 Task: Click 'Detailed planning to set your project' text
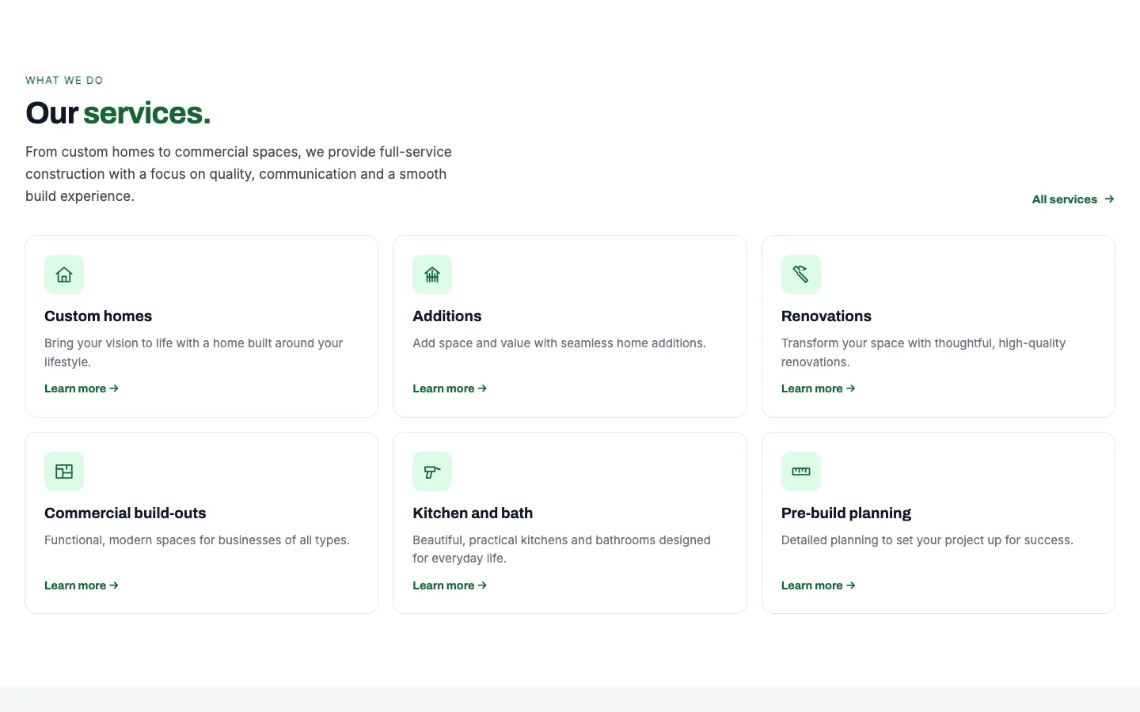click(x=927, y=540)
